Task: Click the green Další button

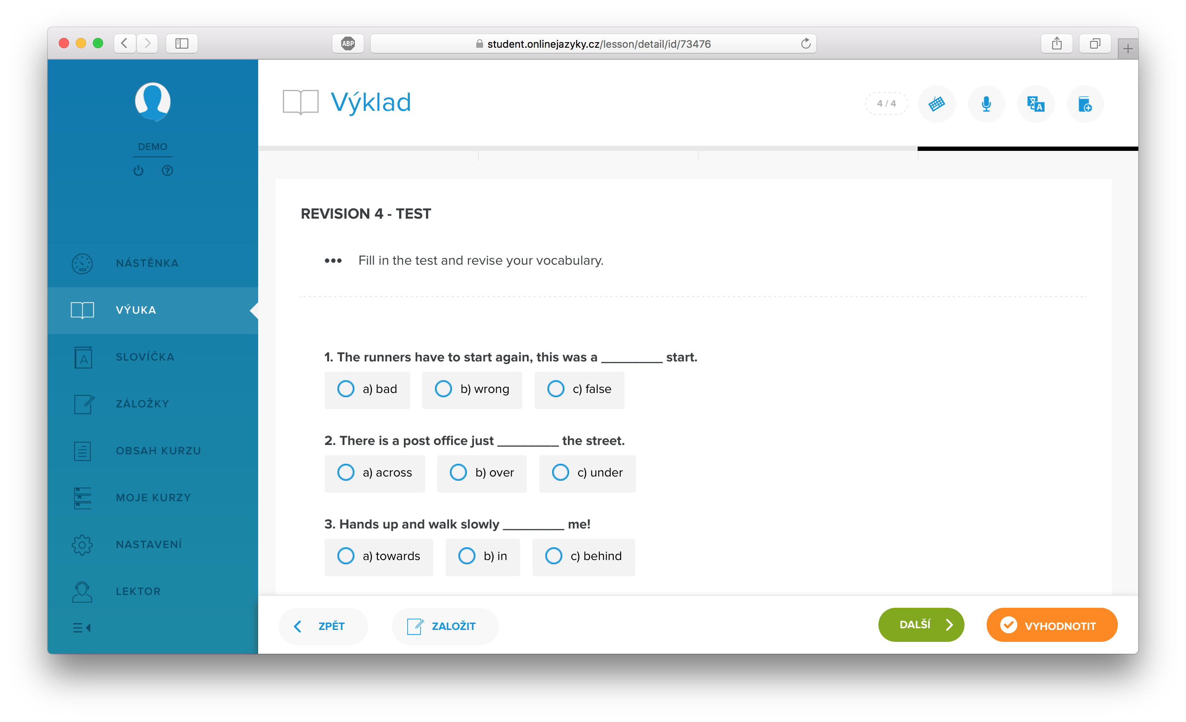Action: [x=921, y=625]
